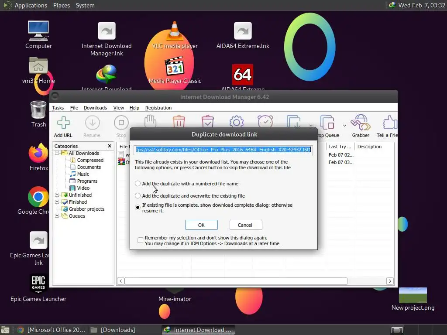
Task: Click the Start Queue toolbar icon
Action: (294, 122)
